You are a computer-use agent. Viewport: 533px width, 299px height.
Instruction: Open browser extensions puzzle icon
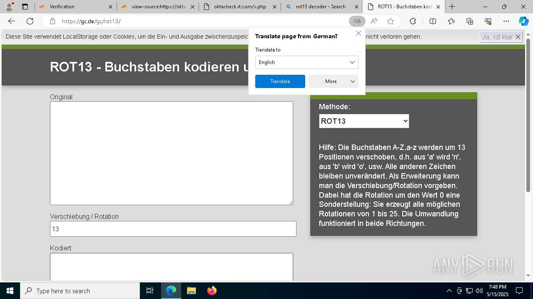(x=413, y=21)
